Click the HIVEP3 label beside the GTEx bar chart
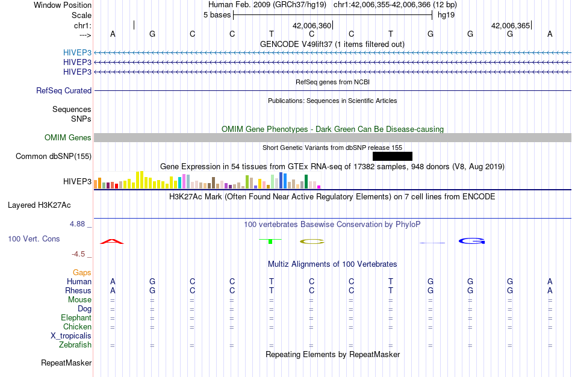This screenshot has height=377, width=572. (77, 181)
